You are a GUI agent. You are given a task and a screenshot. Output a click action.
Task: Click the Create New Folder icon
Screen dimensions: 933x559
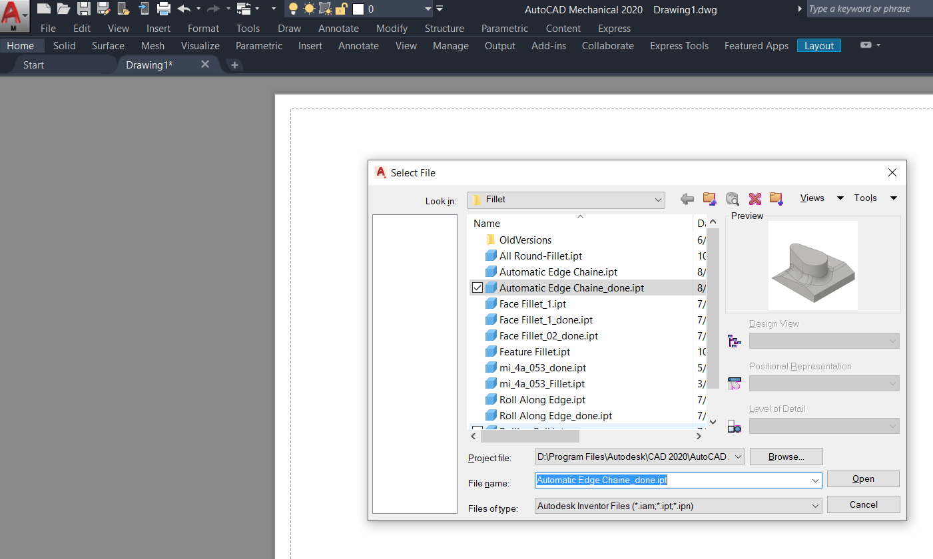(776, 199)
